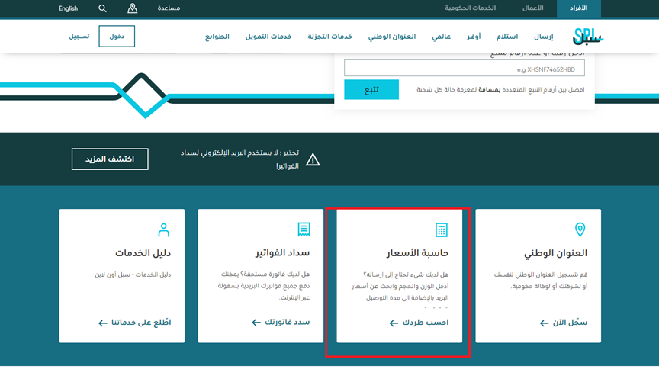Open the خدمات التمويل menu

(x=268, y=37)
